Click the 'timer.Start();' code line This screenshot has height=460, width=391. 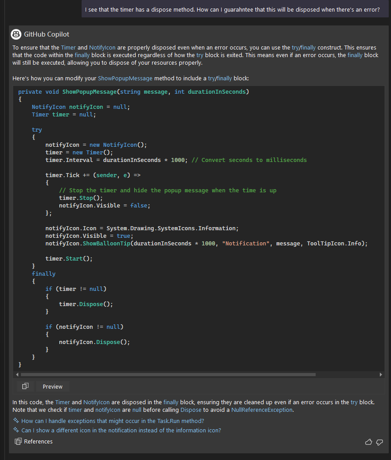click(x=69, y=258)
